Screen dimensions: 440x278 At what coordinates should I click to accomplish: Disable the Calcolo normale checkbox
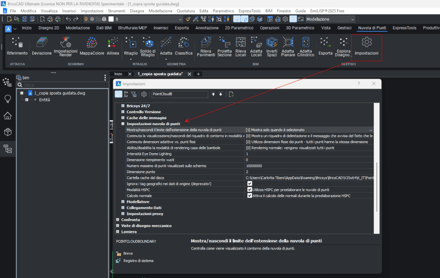tap(250, 195)
